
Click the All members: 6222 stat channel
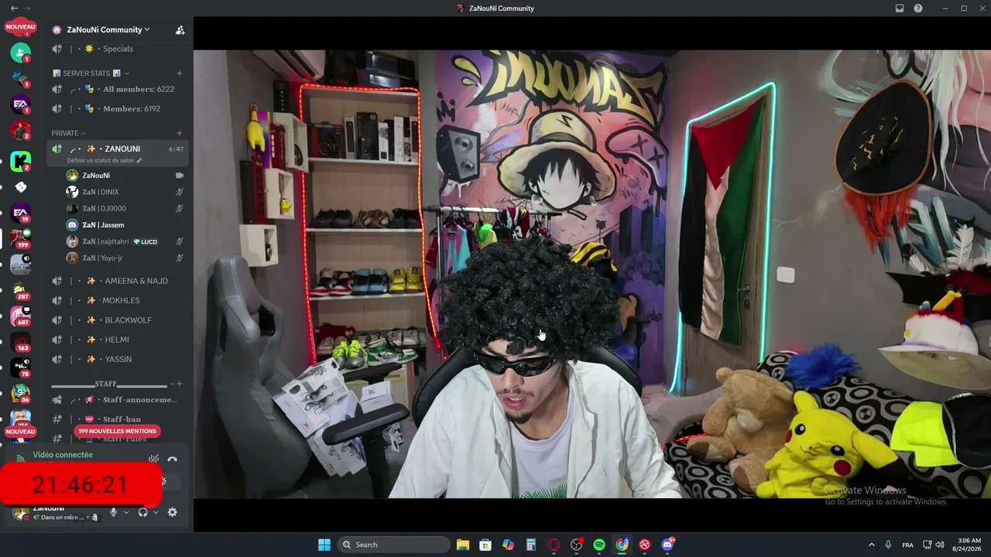[118, 89]
